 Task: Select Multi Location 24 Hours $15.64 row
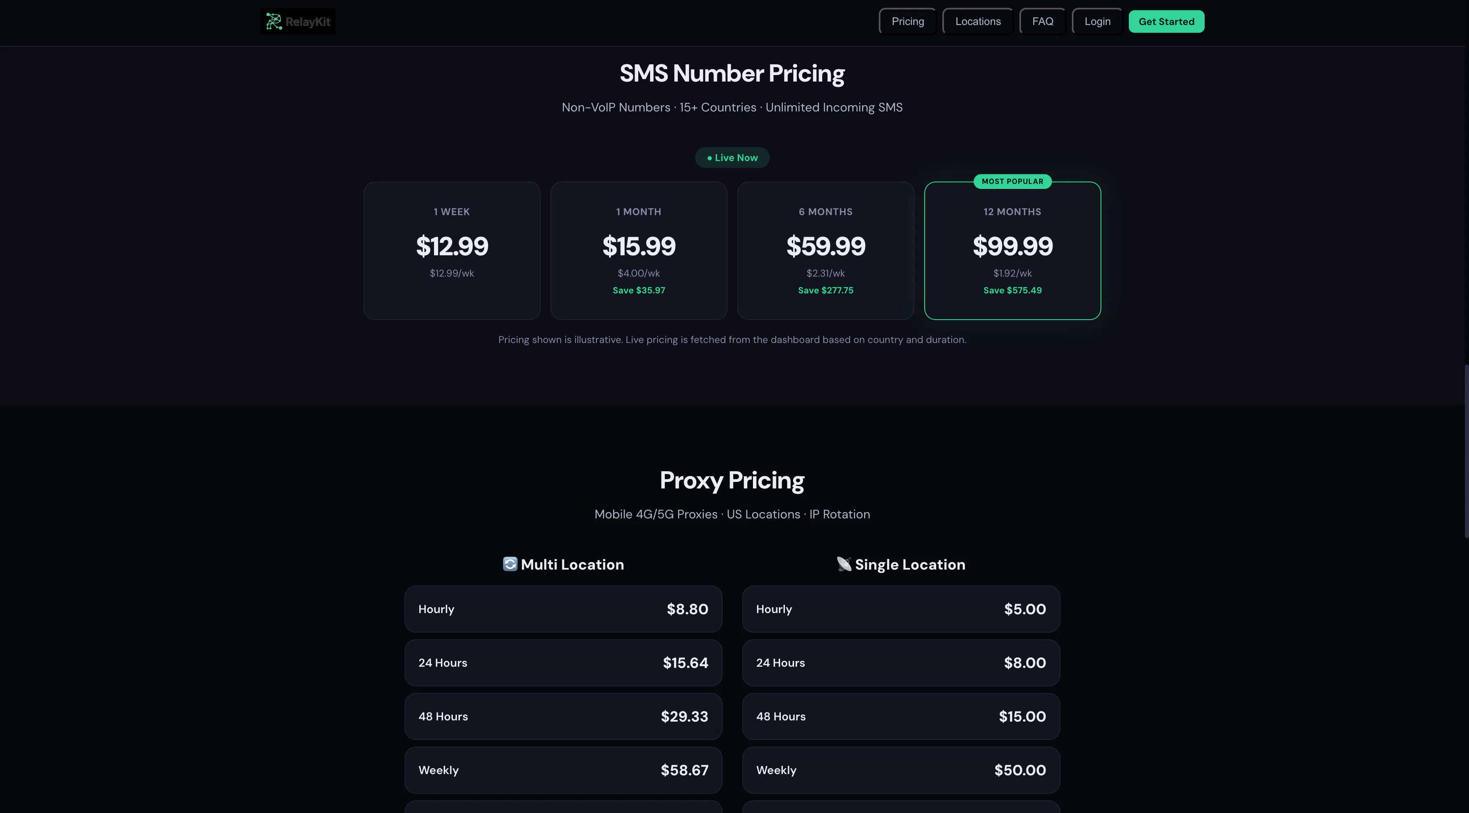pyautogui.click(x=564, y=663)
